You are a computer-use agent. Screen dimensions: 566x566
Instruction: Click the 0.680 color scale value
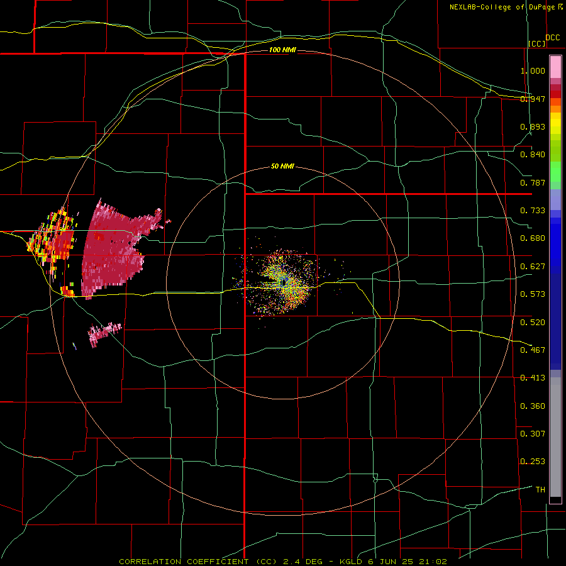click(533, 238)
